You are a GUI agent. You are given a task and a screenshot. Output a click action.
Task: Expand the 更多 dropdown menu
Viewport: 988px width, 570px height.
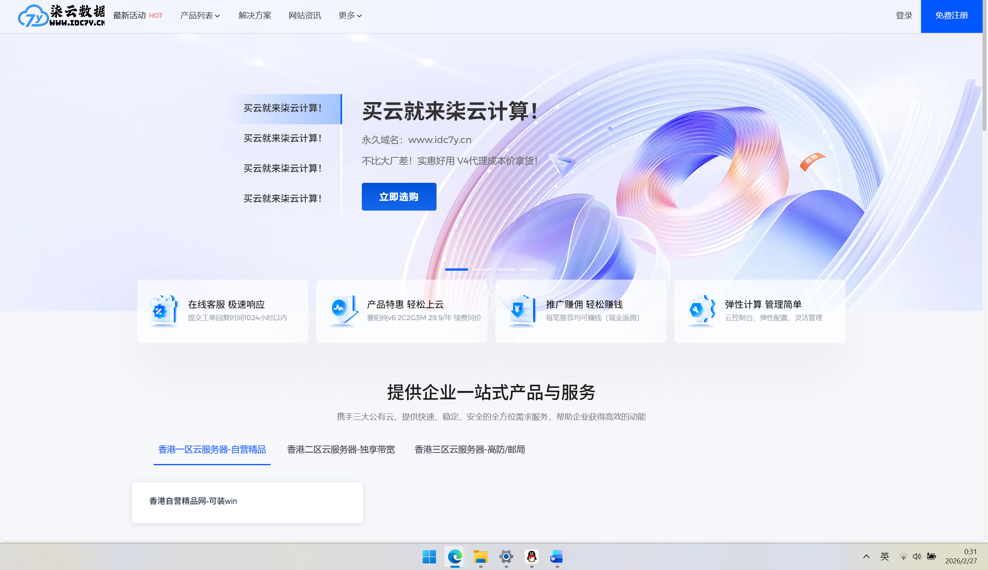coord(350,15)
